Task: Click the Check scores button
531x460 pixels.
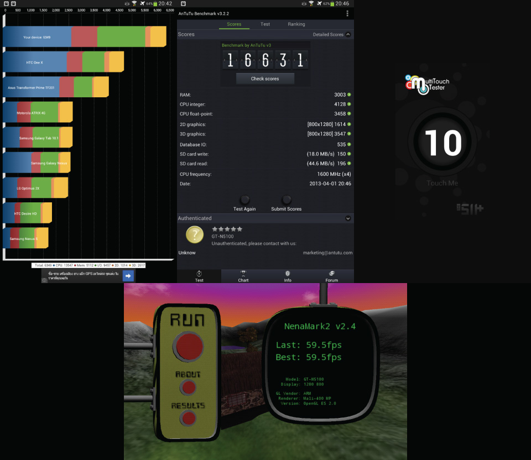Action: (265, 79)
